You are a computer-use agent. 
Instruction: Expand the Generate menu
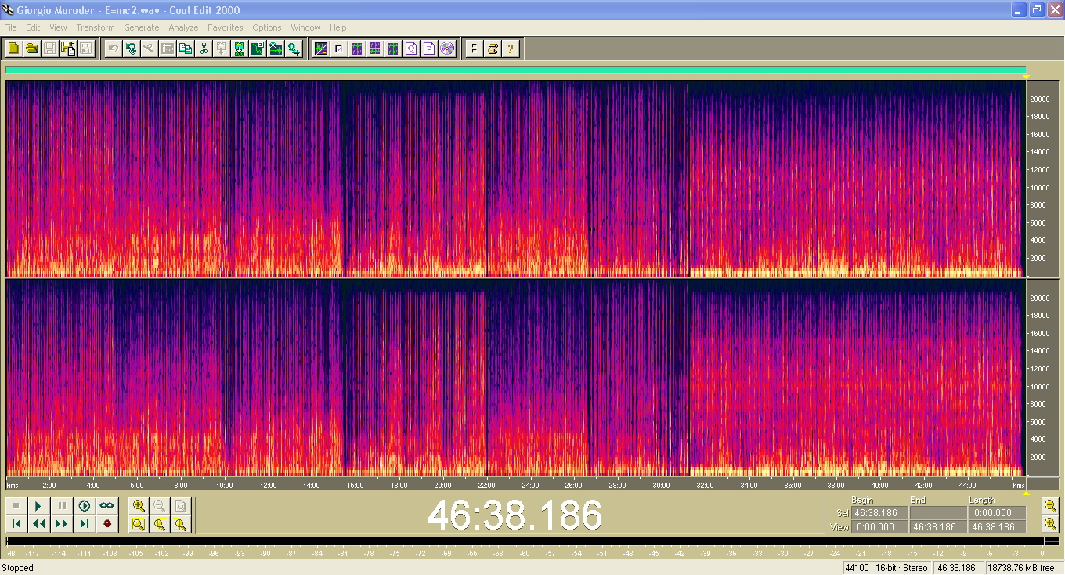tap(141, 27)
